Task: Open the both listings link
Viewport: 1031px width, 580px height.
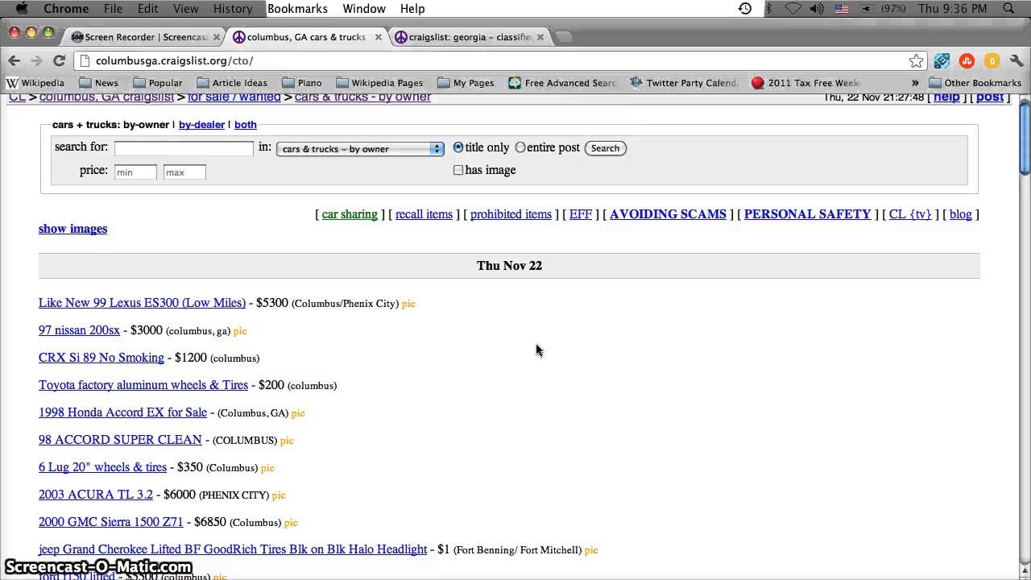Action: click(x=246, y=125)
